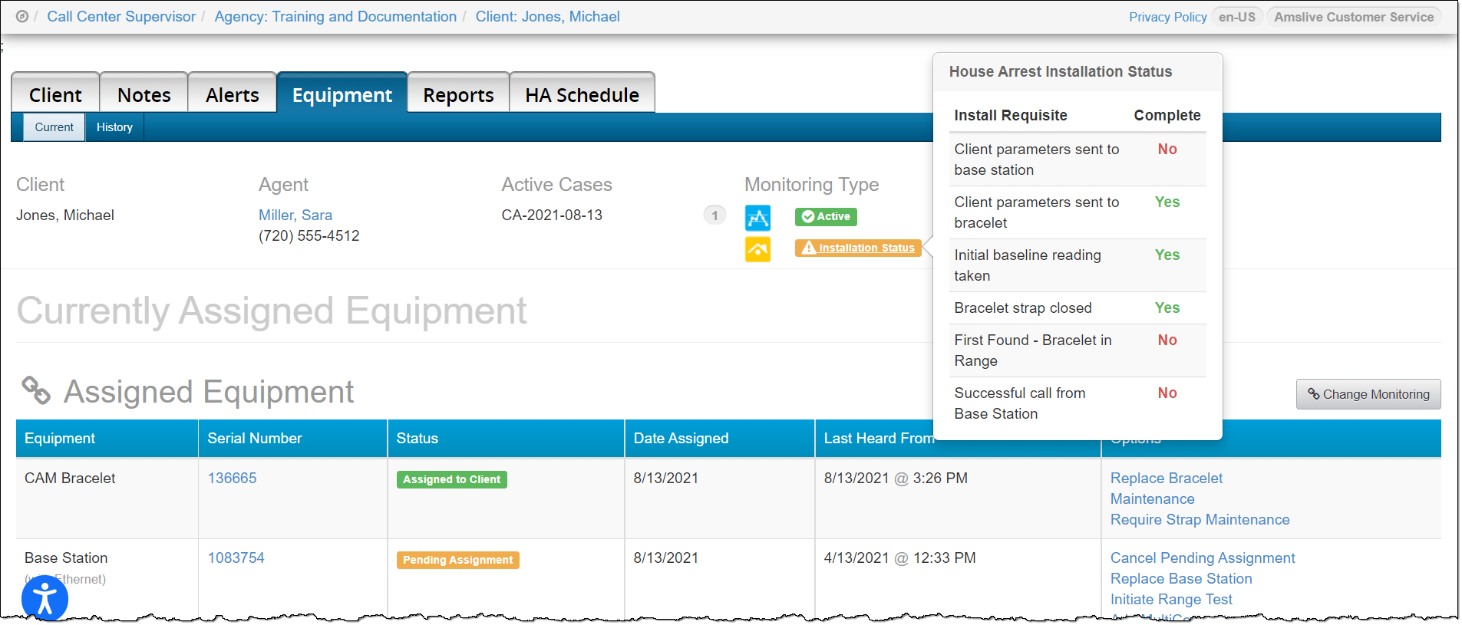
Task: Click the chain link Assigned Equipment icon
Action: point(36,390)
